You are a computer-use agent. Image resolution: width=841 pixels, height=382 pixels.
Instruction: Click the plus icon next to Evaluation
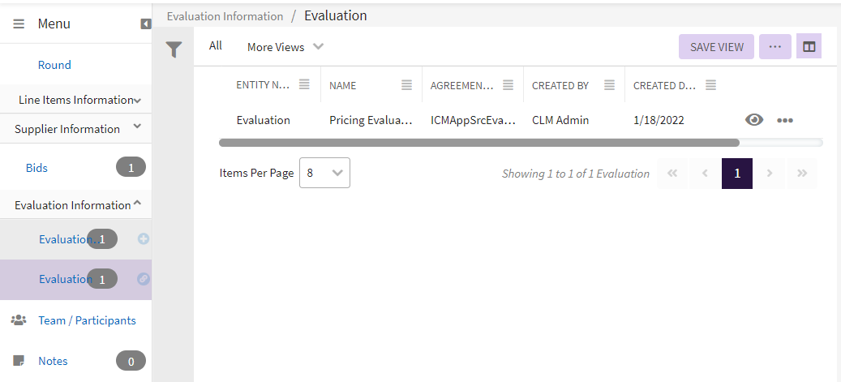[144, 239]
